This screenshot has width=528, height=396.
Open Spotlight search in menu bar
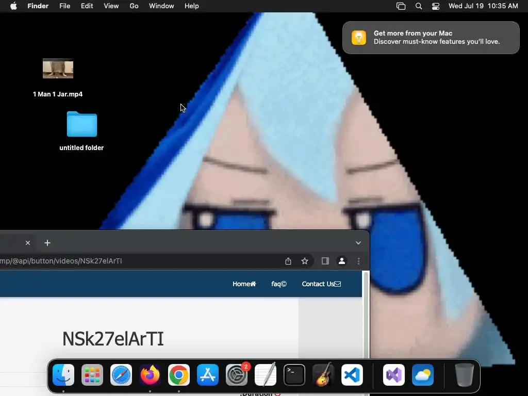pos(419,6)
